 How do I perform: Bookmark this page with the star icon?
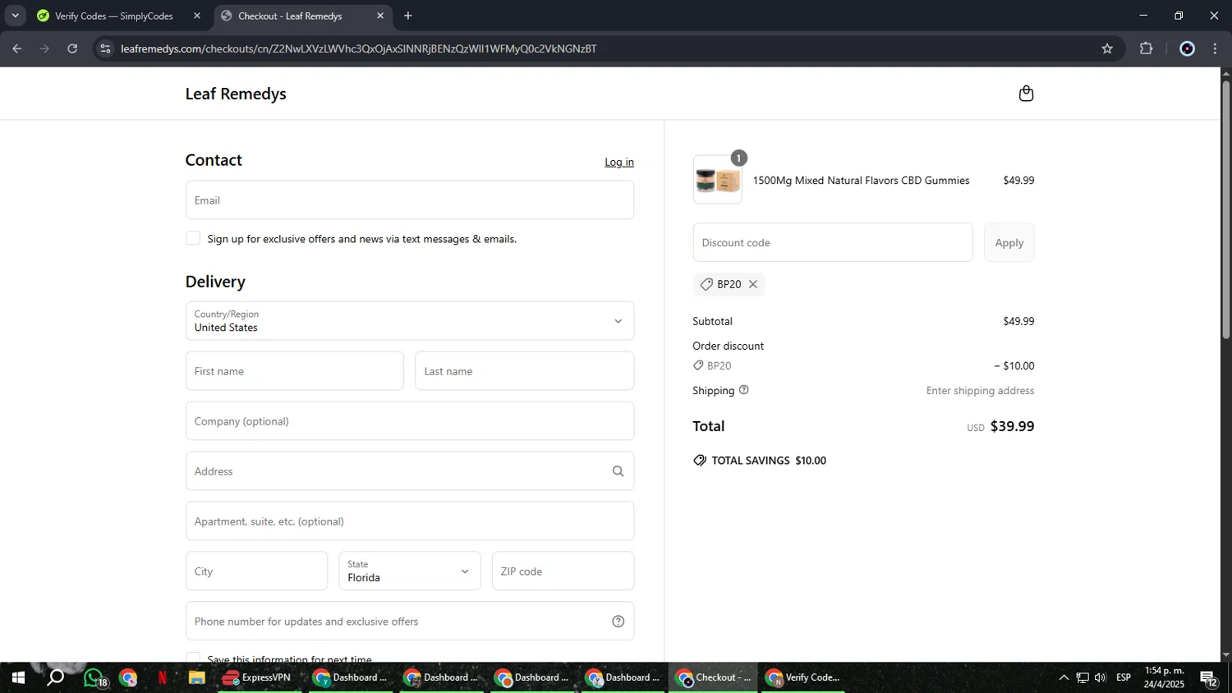click(x=1107, y=48)
